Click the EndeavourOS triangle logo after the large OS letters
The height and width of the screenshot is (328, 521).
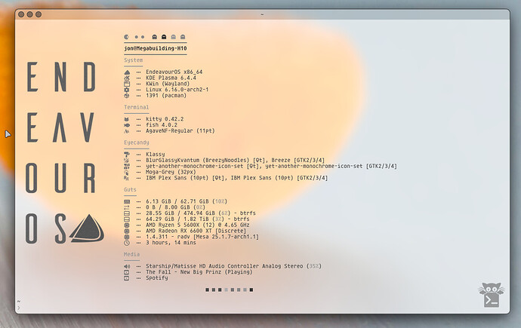pos(87,228)
